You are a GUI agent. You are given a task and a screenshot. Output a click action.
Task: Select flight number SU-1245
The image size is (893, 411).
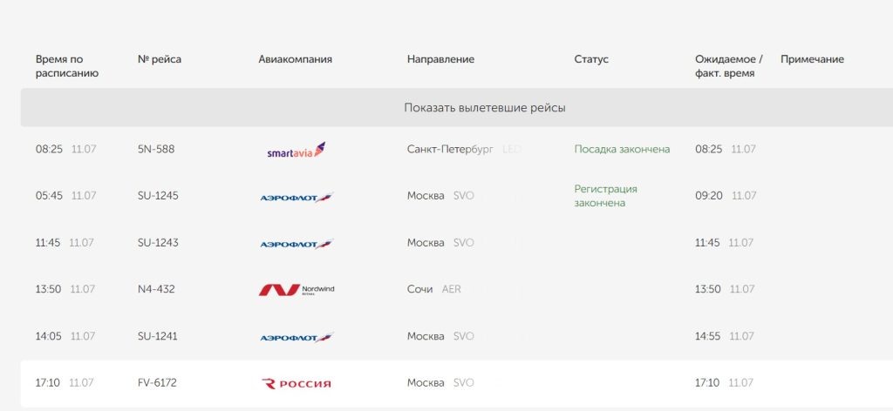tap(158, 196)
